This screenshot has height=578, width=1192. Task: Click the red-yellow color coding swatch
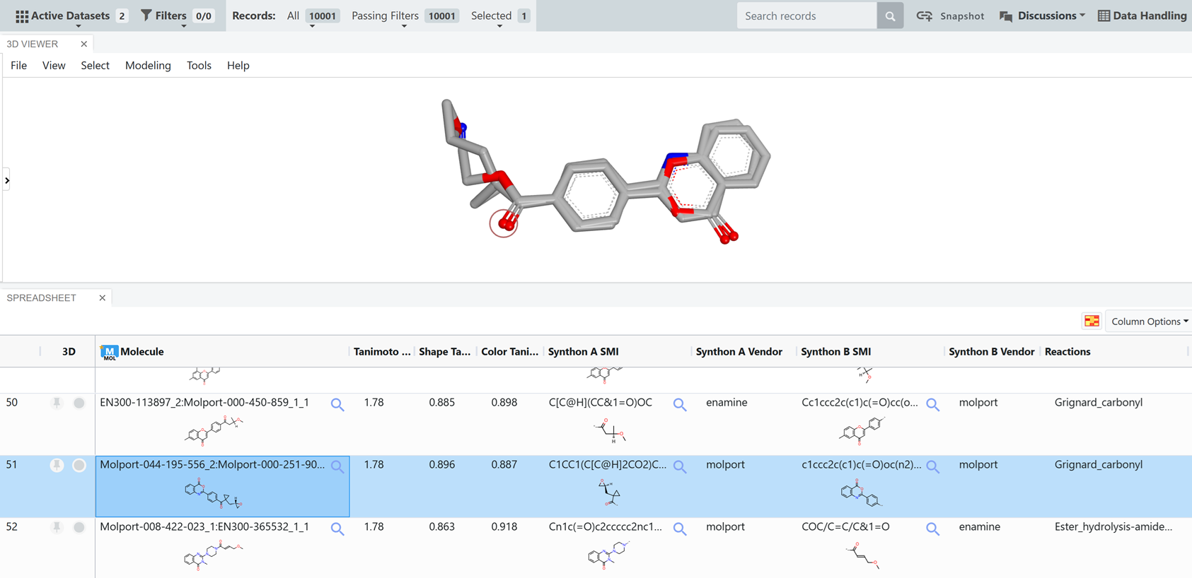pos(1092,322)
